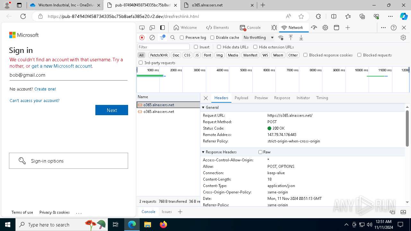Open browser Extensions icon
411x231 pixels.
318,16
